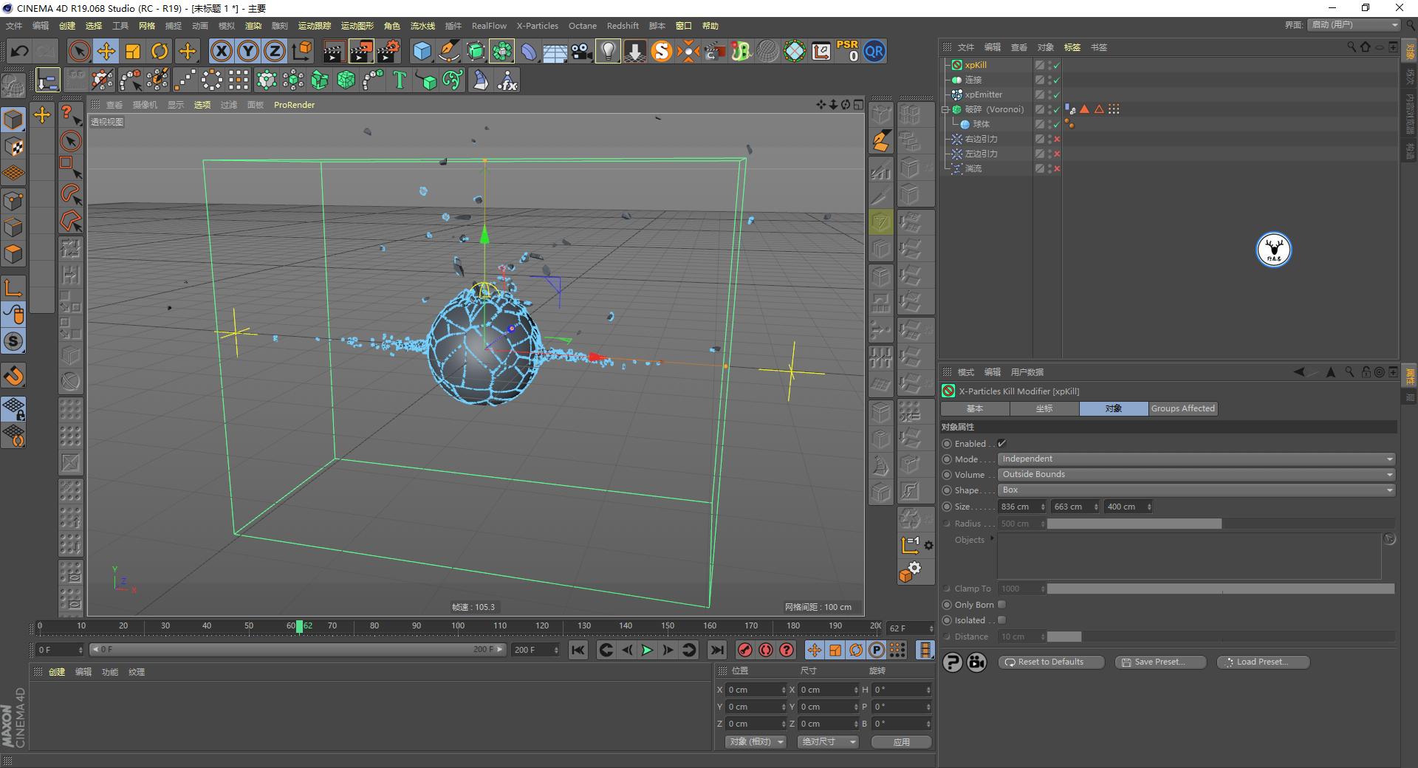Select the Rotate tool icon
The height and width of the screenshot is (768, 1418).
[160, 51]
